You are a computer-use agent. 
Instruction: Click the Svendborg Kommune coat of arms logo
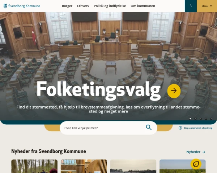point(5,6)
